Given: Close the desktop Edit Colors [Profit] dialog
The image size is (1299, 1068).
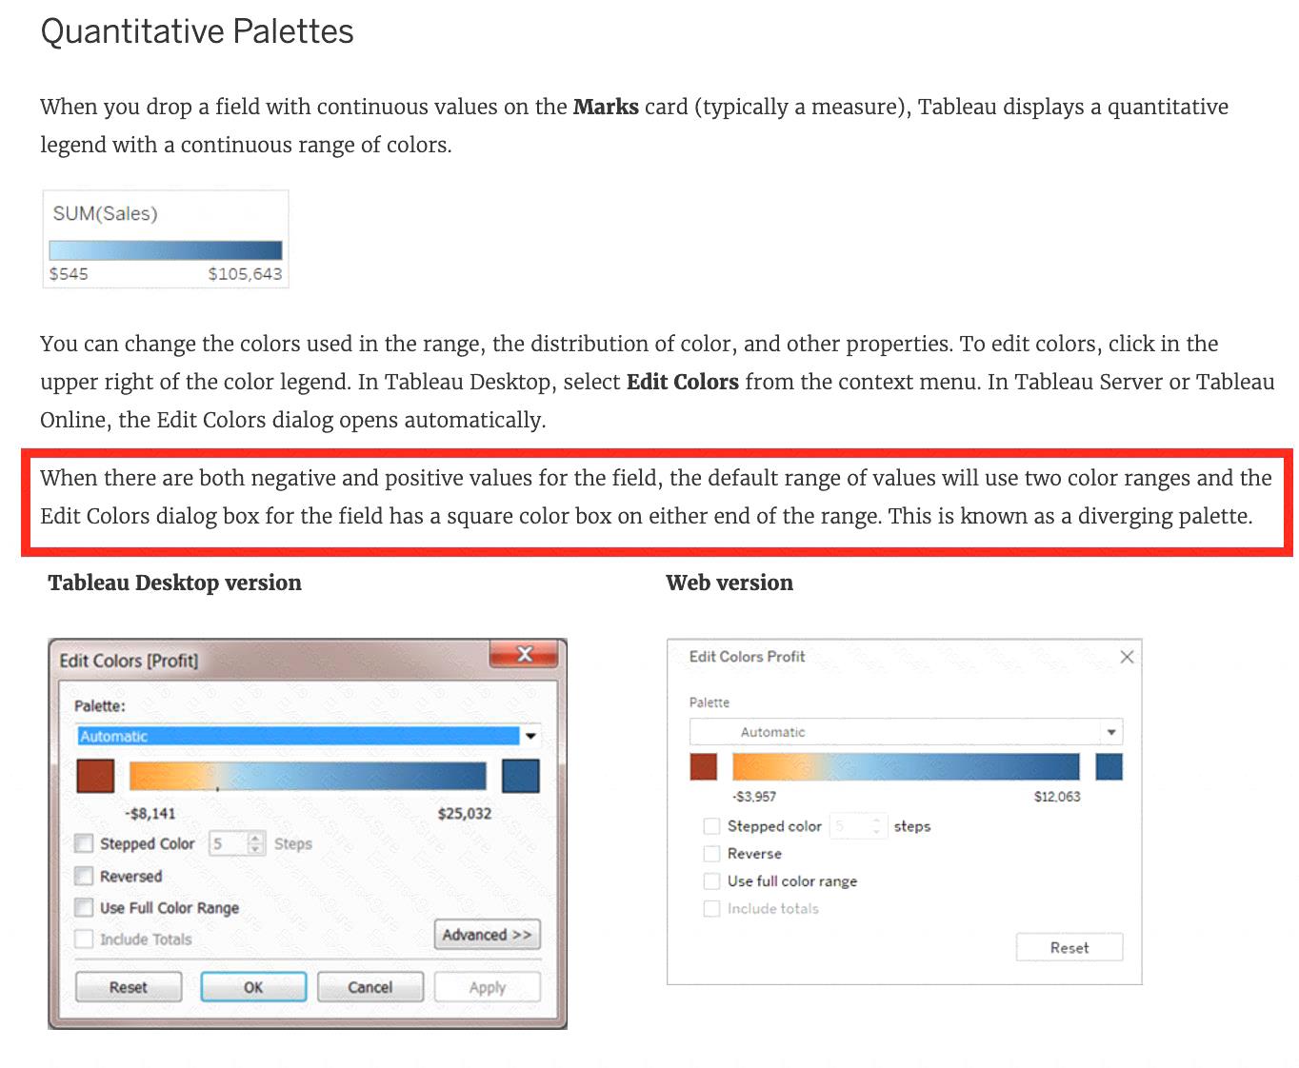Looking at the screenshot, I should click(x=524, y=654).
